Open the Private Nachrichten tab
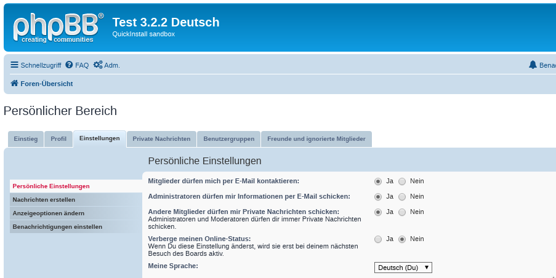 (x=161, y=139)
